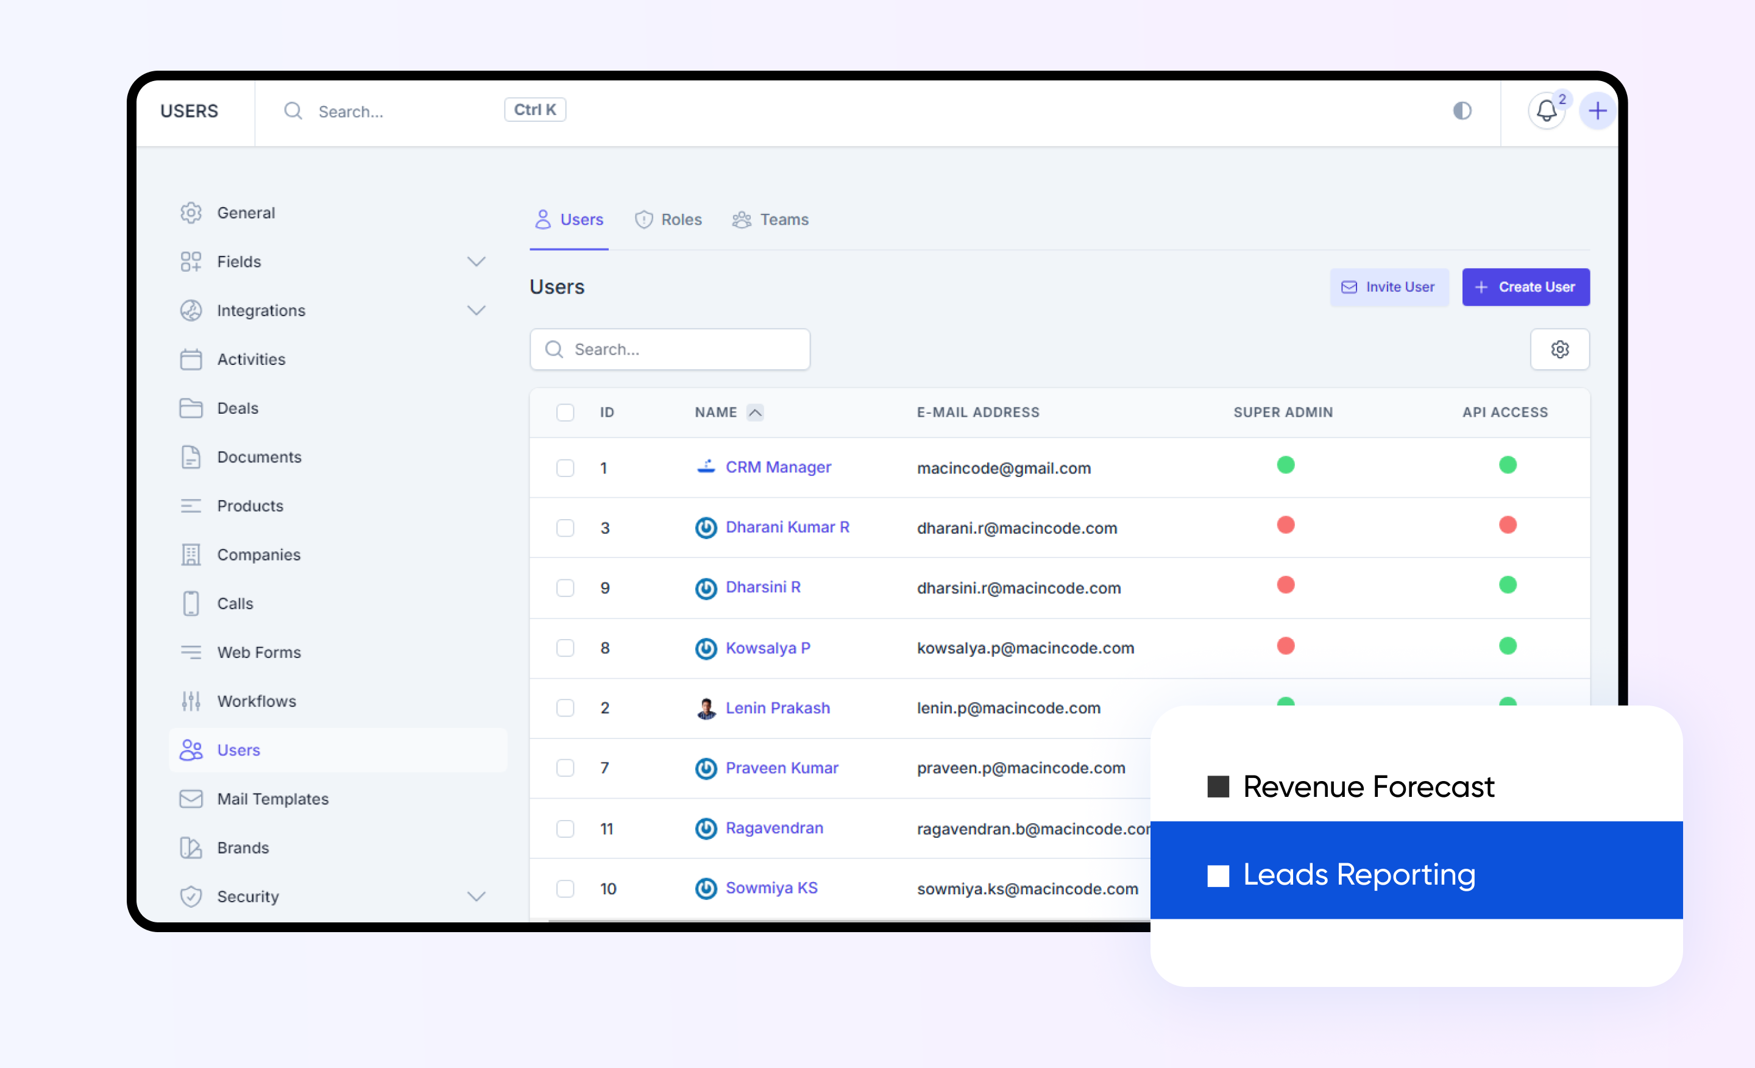1755x1068 pixels.
Task: Open Calls section in sidebar
Action: point(235,604)
